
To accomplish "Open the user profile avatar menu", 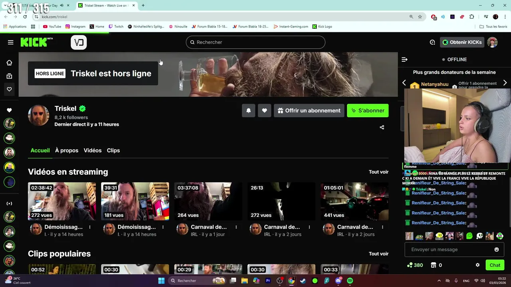I will [492, 42].
